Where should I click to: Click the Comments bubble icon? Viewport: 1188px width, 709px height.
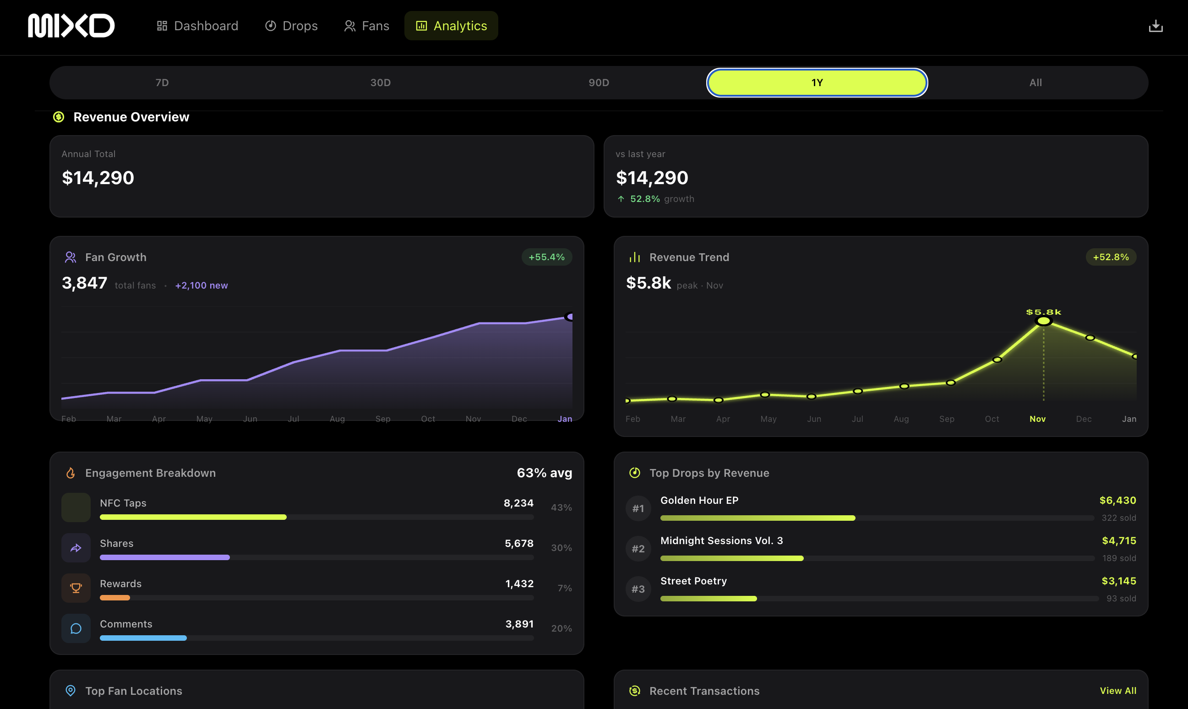[76, 629]
